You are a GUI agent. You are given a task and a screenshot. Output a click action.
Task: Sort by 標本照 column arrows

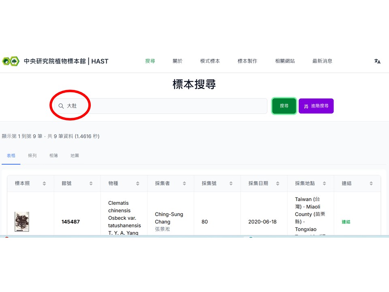coord(44,184)
